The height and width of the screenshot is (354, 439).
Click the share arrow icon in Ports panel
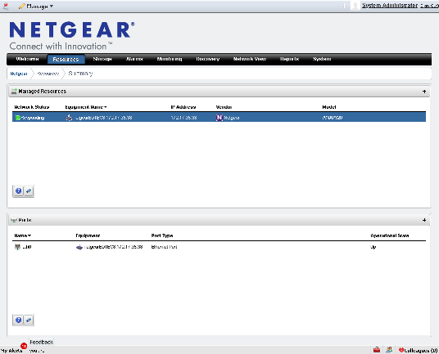click(29, 320)
